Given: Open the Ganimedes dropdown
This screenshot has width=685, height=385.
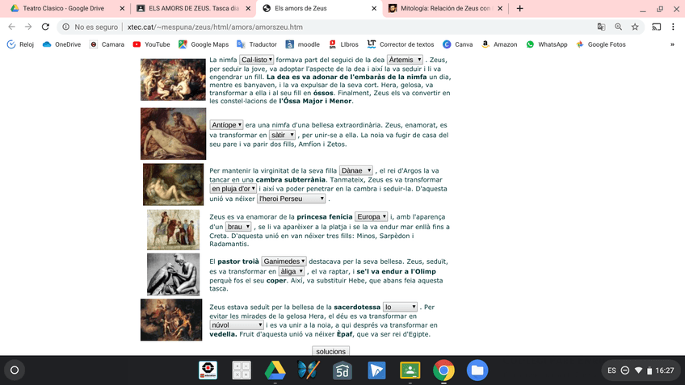Looking at the screenshot, I should pos(284,261).
